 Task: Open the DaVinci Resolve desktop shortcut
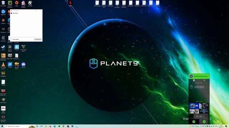point(10,48)
